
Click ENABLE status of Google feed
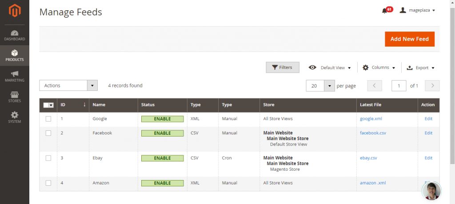coord(163,119)
